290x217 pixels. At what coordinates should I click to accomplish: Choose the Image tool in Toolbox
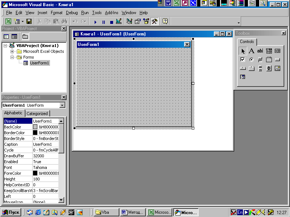277,68
